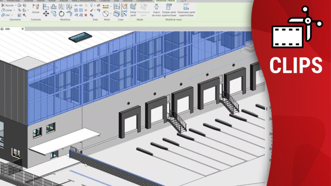Click the circular Measure tool in Medir
The width and height of the screenshot is (331, 186).
pyautogui.click(x=105, y=14)
